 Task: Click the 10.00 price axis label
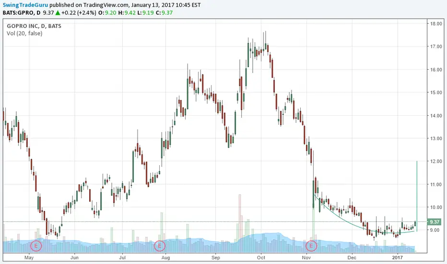pos(436,207)
